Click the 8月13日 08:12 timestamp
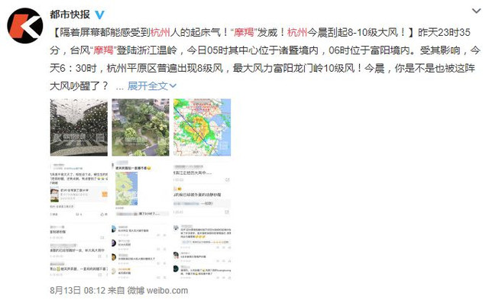 78,290
